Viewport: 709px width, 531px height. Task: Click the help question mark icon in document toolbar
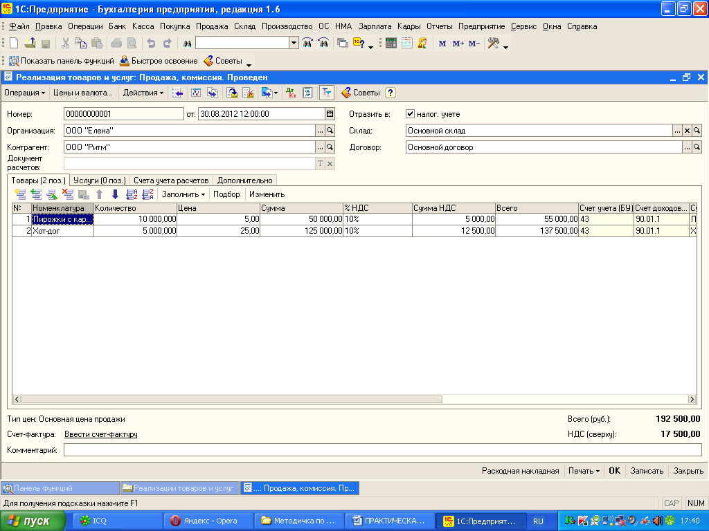(391, 93)
